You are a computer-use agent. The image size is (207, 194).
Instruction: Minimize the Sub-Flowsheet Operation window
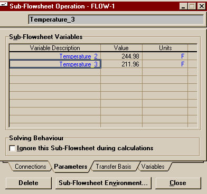[x=184, y=6]
